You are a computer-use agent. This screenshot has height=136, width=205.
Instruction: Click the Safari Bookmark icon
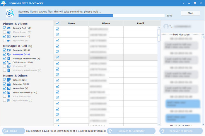(9, 92)
